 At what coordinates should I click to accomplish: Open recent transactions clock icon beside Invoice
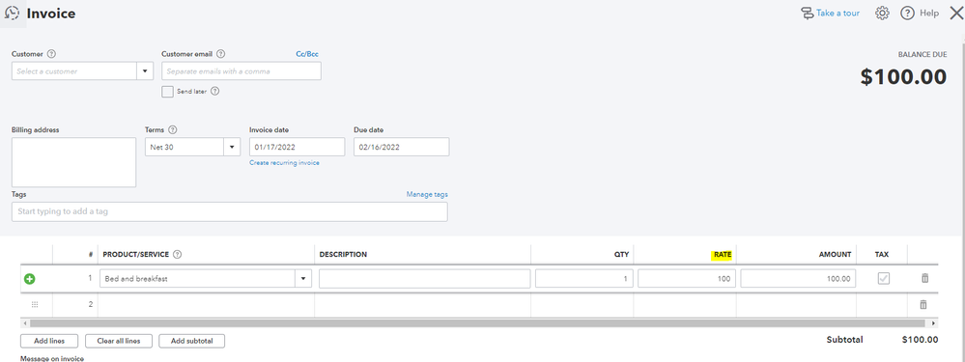click(x=12, y=13)
